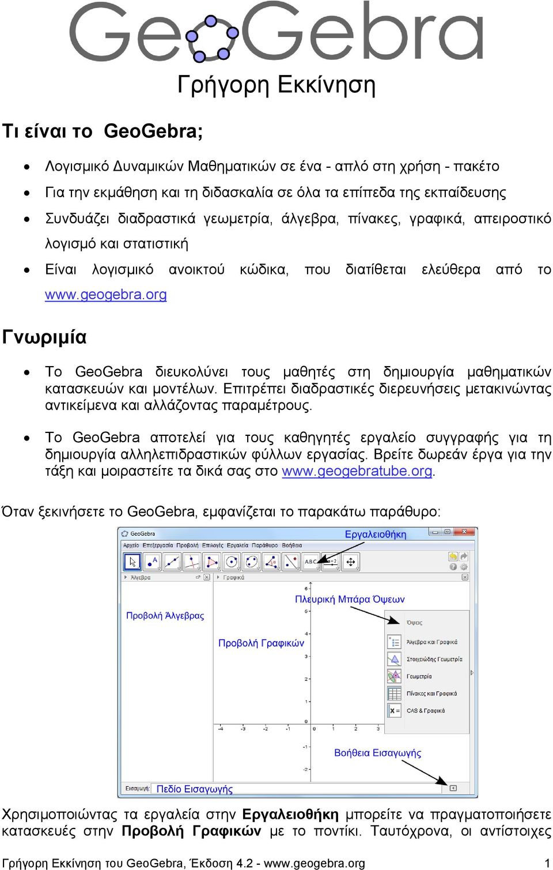553x870 pixels.
Task: Open the input help button
Action: pyautogui.click(x=453, y=788)
